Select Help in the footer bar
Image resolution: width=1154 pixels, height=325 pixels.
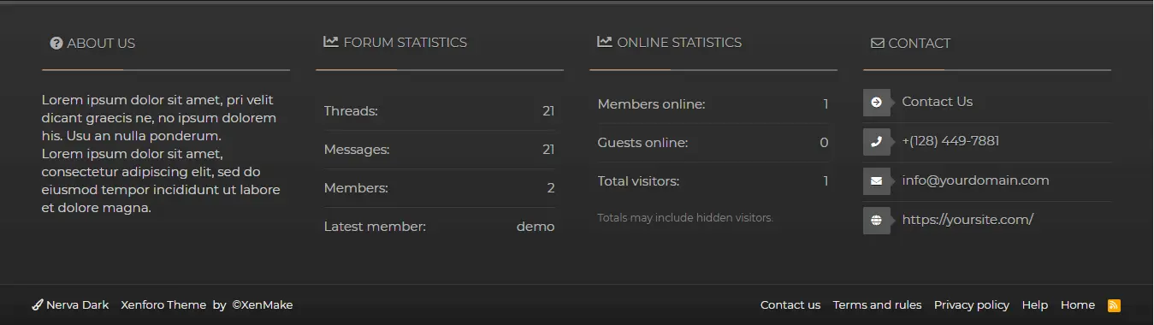(1034, 304)
